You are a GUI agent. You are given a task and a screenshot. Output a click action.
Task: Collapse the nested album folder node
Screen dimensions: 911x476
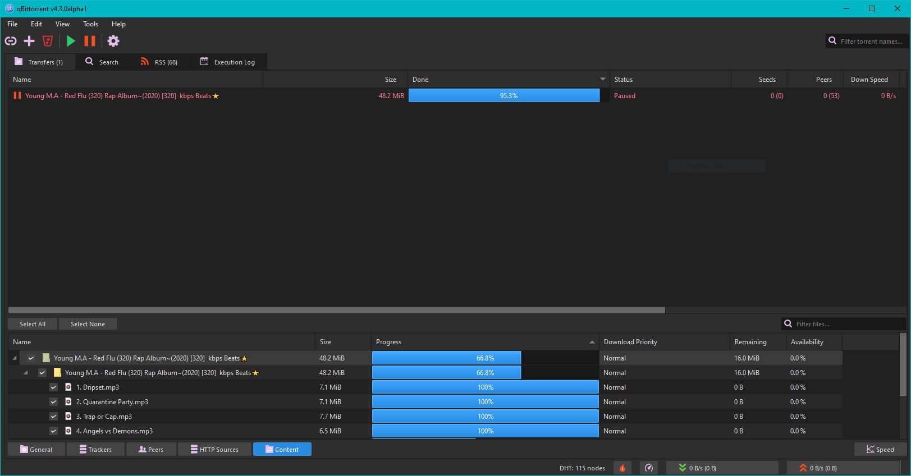tap(26, 372)
